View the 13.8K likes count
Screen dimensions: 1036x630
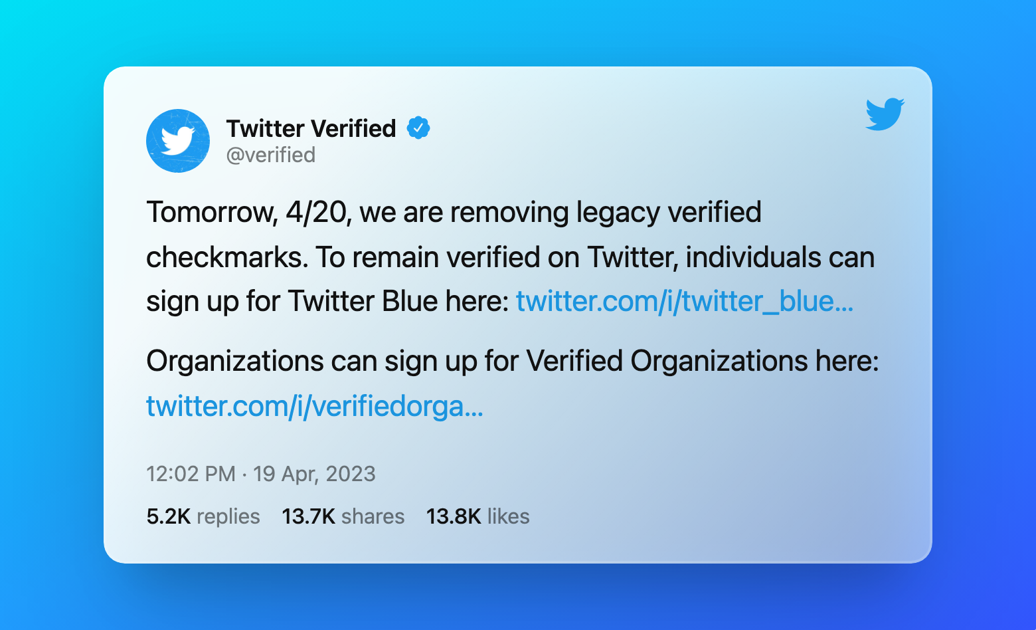477,516
